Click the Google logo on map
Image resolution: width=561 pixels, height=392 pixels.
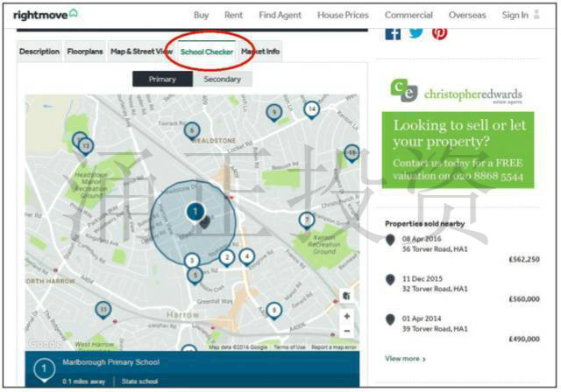45,344
